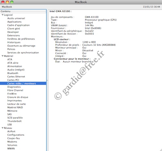Select ATA série in hardware list
The image size is (162, 151).
13,63
